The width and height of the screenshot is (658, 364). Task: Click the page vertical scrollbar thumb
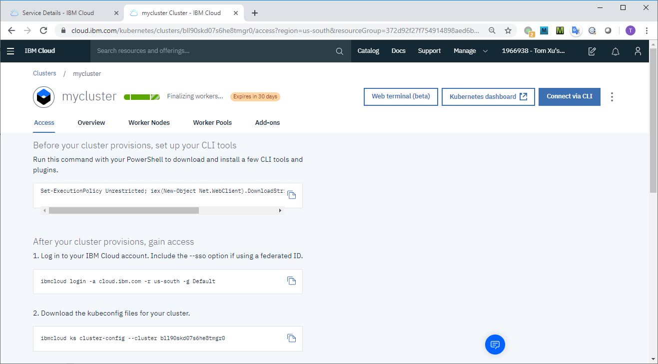pos(654,120)
